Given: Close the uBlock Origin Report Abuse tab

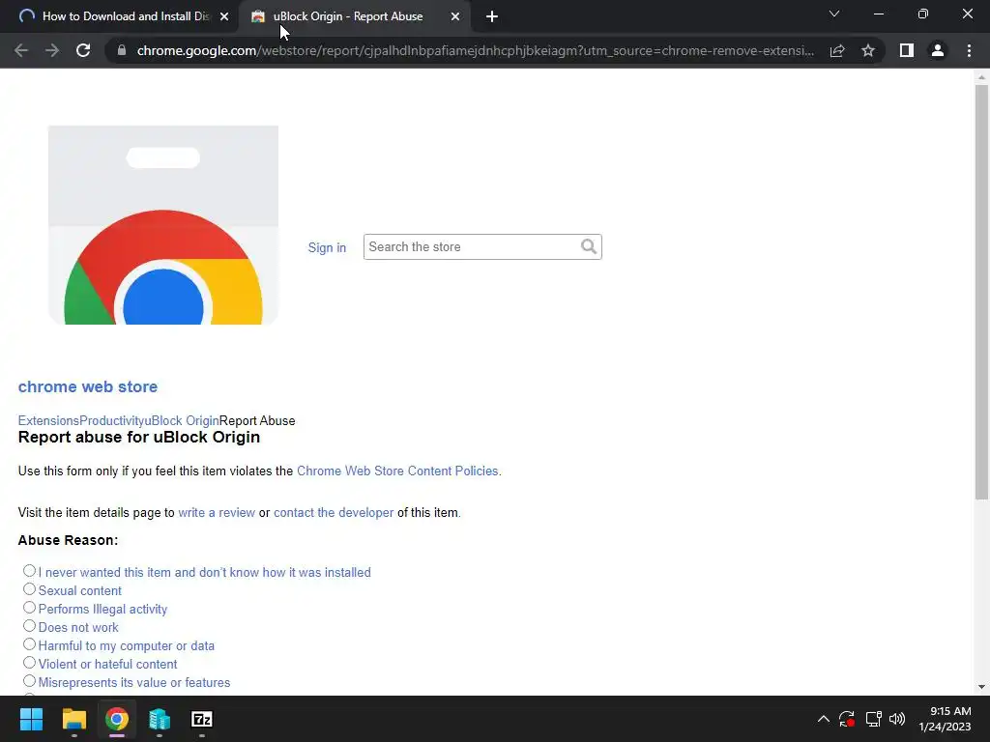Looking at the screenshot, I should tap(455, 16).
